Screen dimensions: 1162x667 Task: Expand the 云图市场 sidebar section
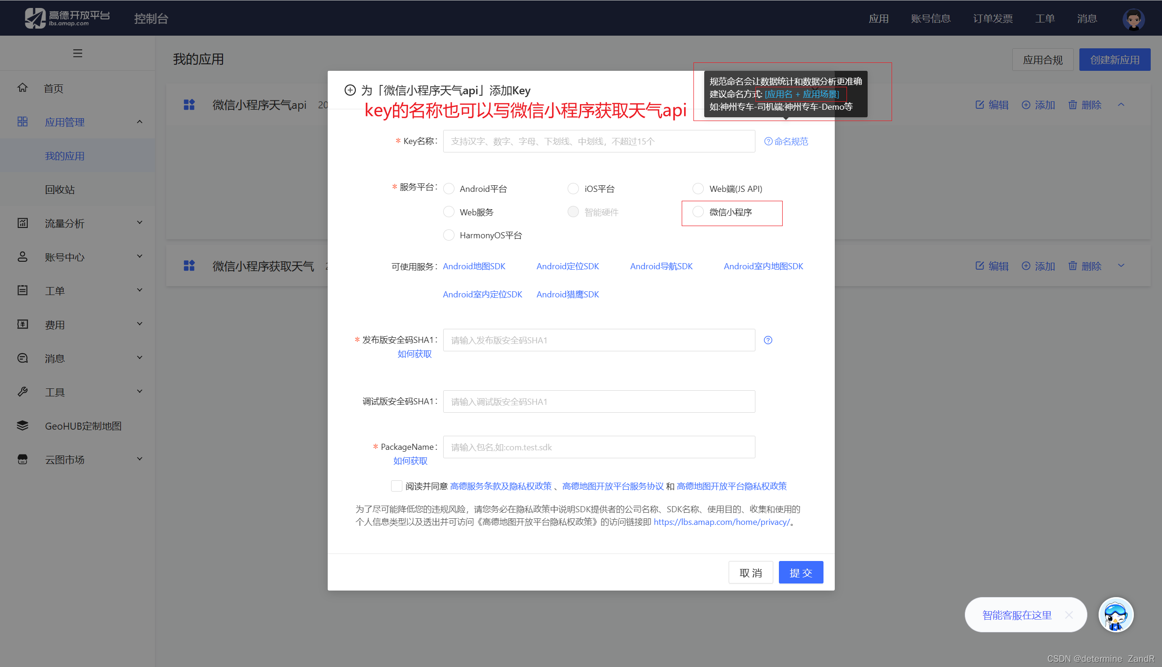[139, 459]
